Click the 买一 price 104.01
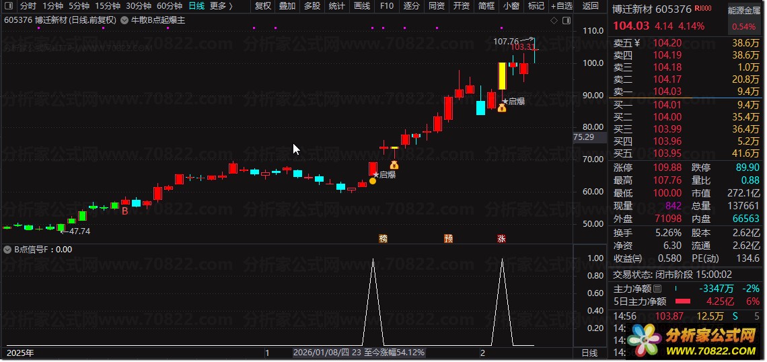The height and width of the screenshot is (362, 767). click(667, 105)
